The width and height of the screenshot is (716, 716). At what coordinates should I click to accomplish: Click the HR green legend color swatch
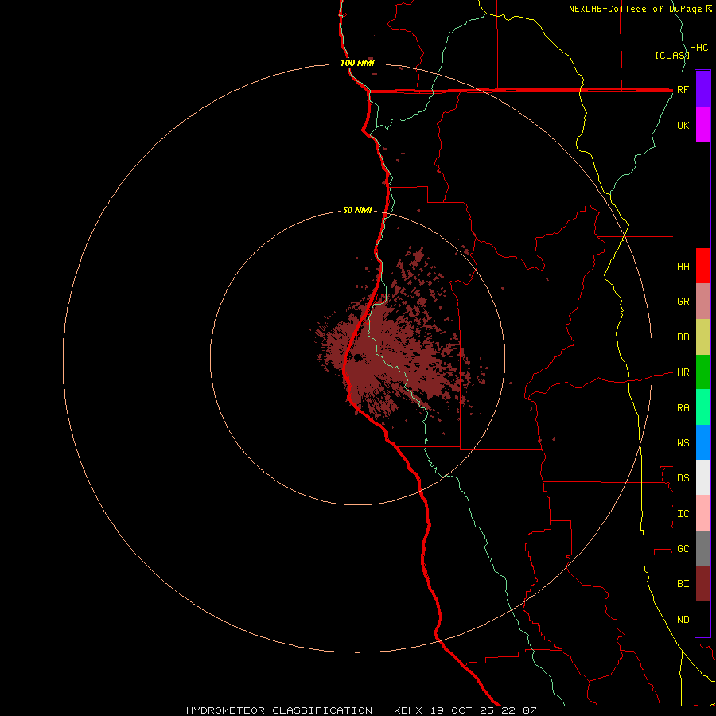(x=702, y=372)
